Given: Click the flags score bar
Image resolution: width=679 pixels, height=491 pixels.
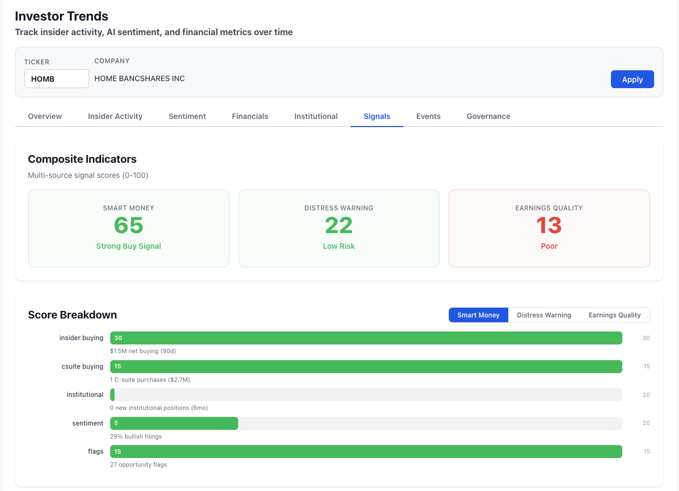Looking at the screenshot, I should (x=366, y=452).
